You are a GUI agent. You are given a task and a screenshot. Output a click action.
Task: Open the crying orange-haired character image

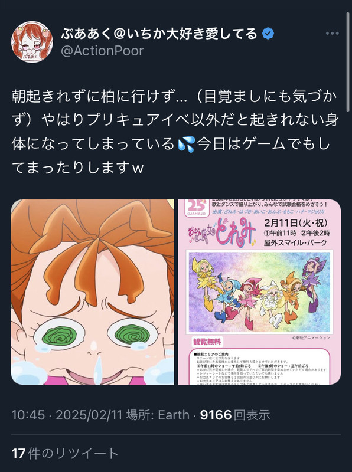(x=93, y=291)
